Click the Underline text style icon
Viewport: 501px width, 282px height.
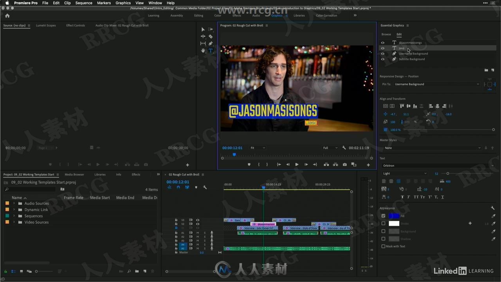click(x=443, y=197)
